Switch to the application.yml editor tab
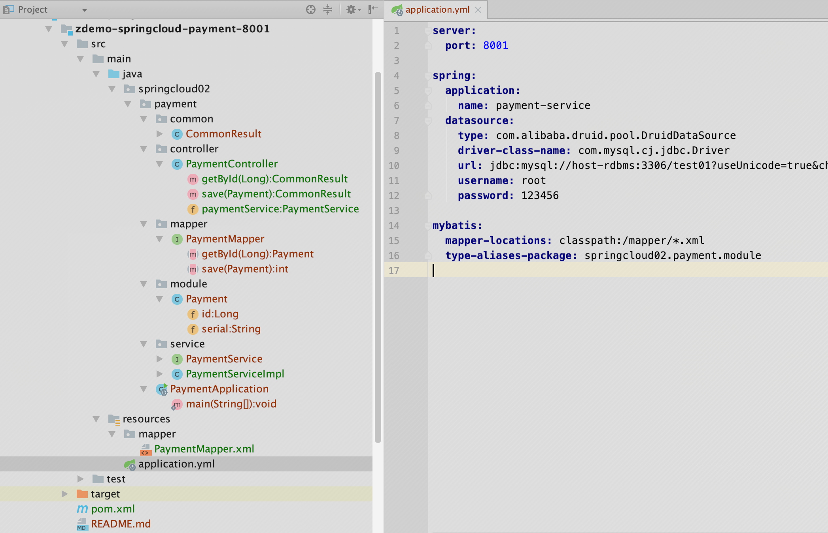828x533 pixels. (437, 9)
